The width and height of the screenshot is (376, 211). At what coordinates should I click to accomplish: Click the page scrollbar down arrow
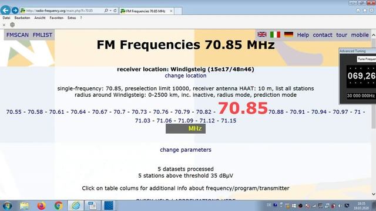374,194
